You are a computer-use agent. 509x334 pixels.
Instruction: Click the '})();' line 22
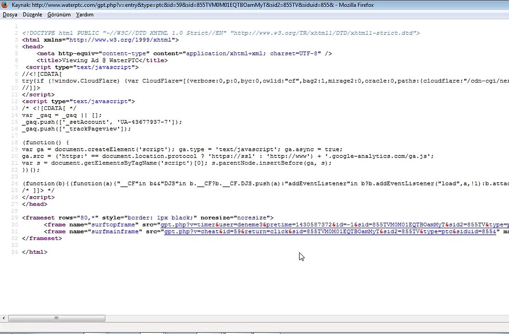31,170
